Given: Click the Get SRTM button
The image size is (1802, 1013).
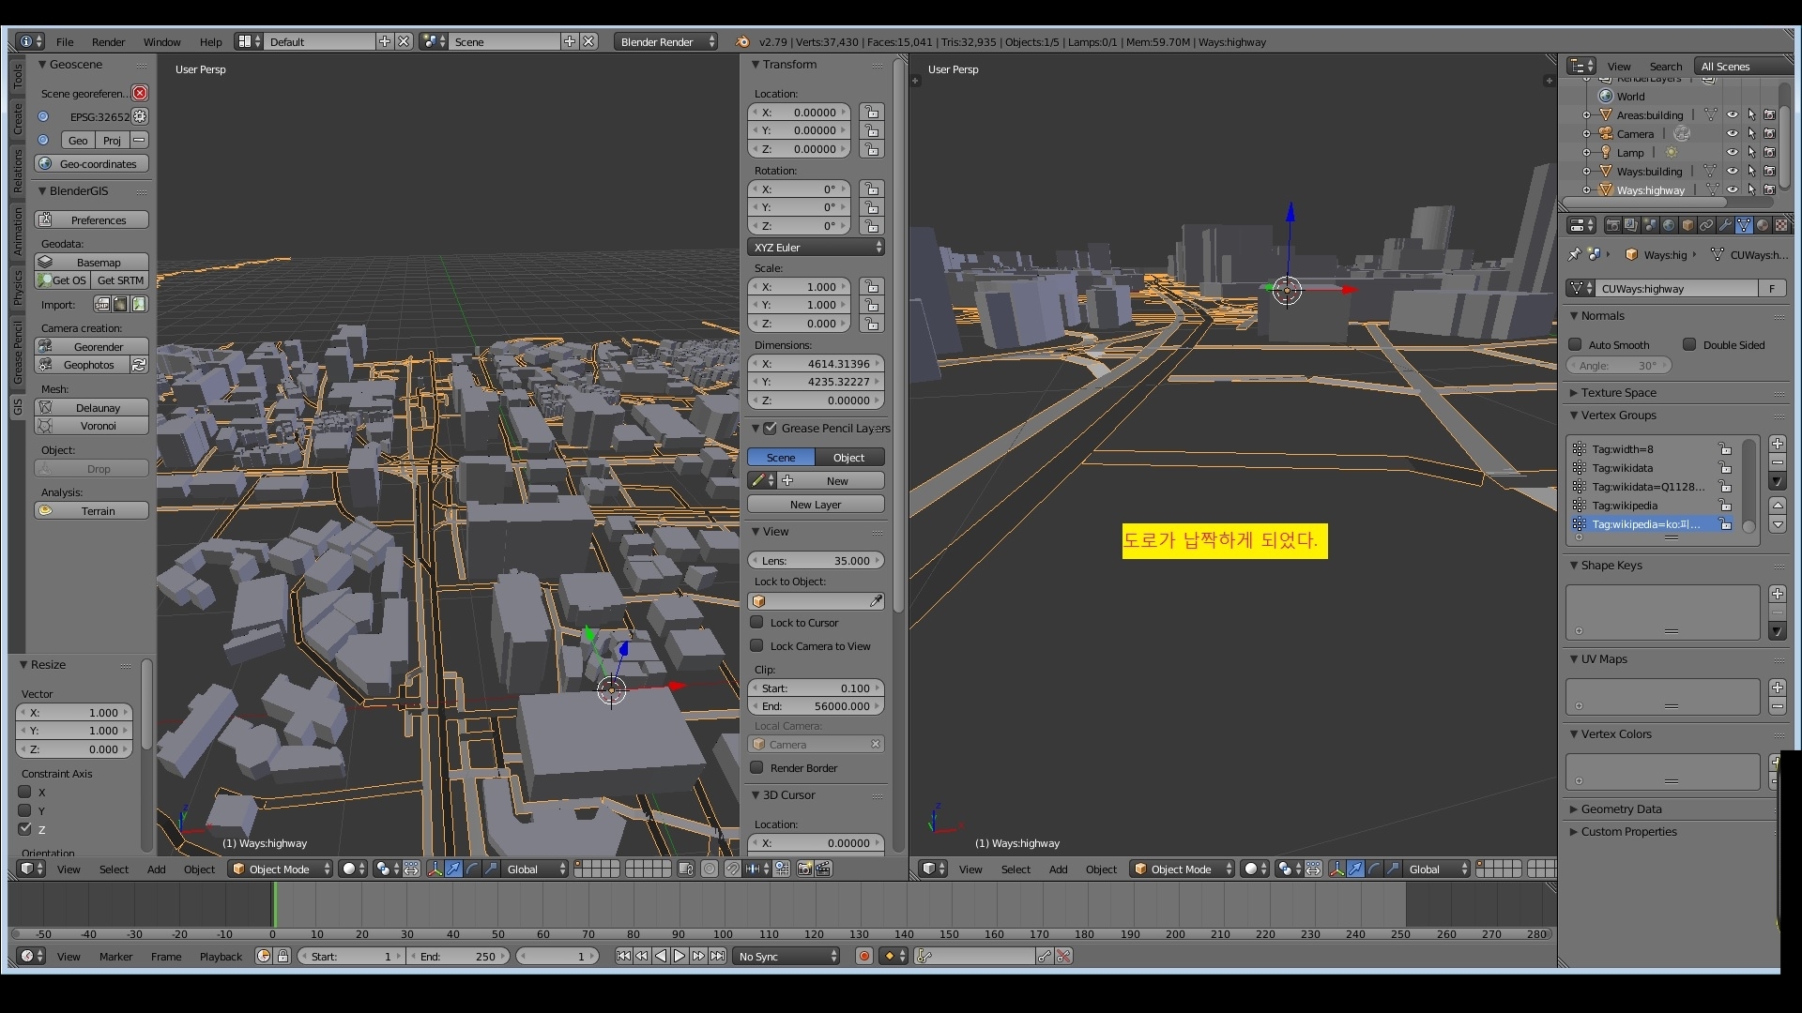Looking at the screenshot, I should coord(120,280).
